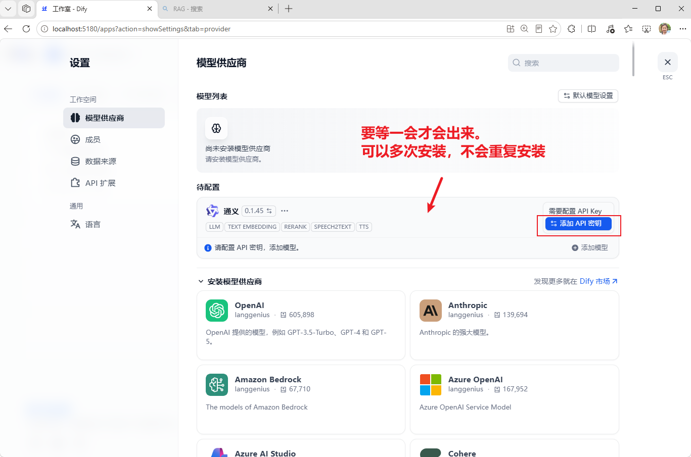Open 默认模型设置
Screen dimensions: 691x457
point(588,95)
